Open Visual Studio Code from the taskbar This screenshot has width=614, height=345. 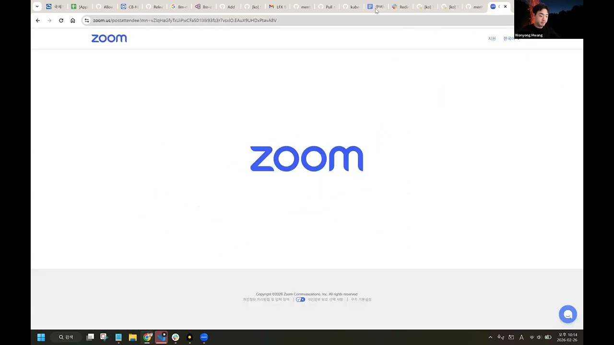tap(161, 337)
